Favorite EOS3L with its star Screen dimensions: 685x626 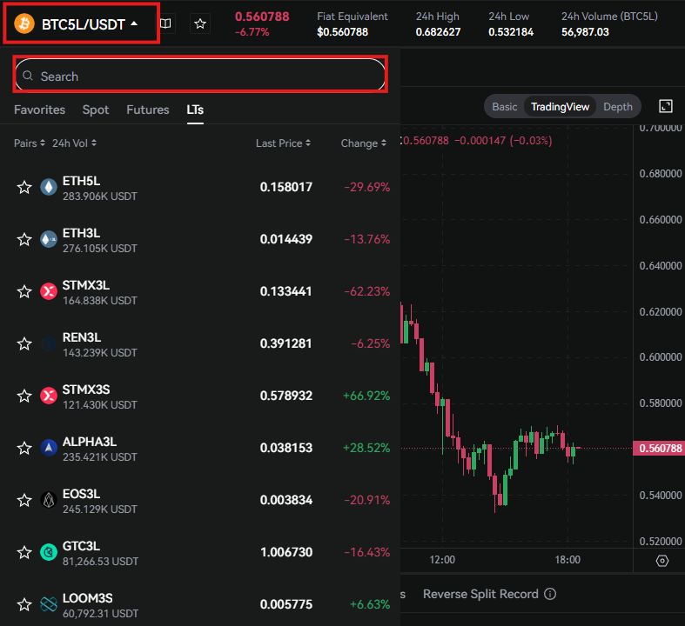pos(24,500)
